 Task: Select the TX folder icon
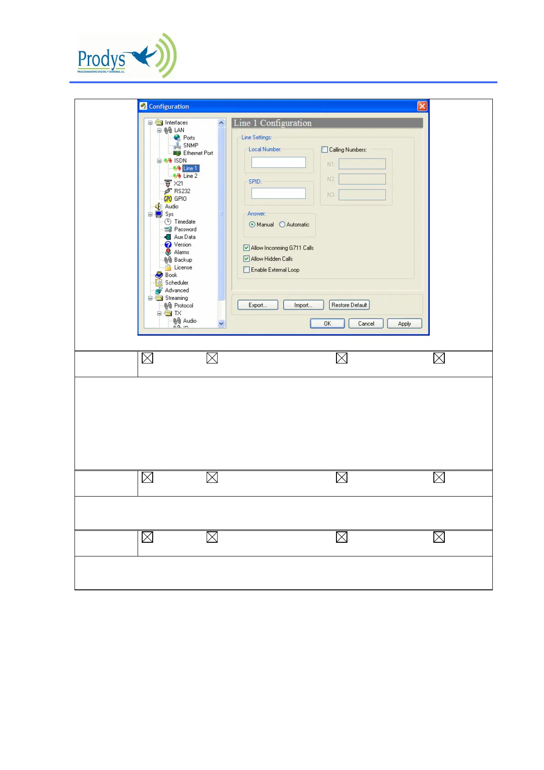[x=168, y=313]
